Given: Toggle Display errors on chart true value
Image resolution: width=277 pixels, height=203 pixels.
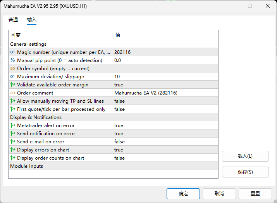Looking at the screenshot, I should click(165, 150).
